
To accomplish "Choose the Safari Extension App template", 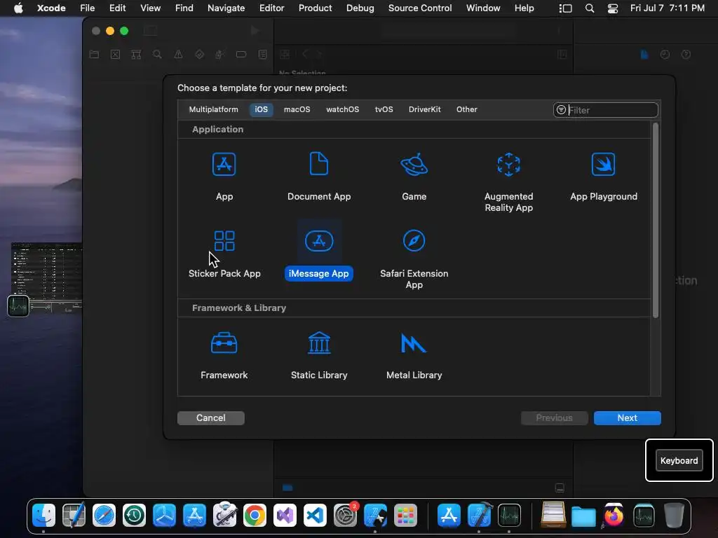I will [414, 259].
